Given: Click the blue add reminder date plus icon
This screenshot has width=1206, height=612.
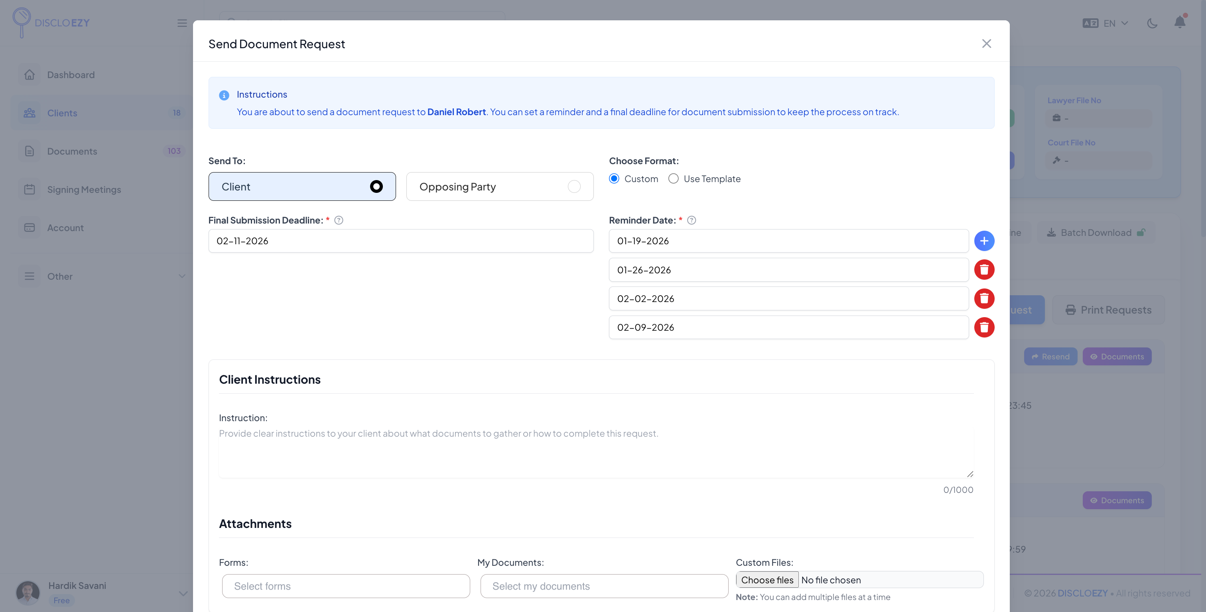Looking at the screenshot, I should [984, 241].
